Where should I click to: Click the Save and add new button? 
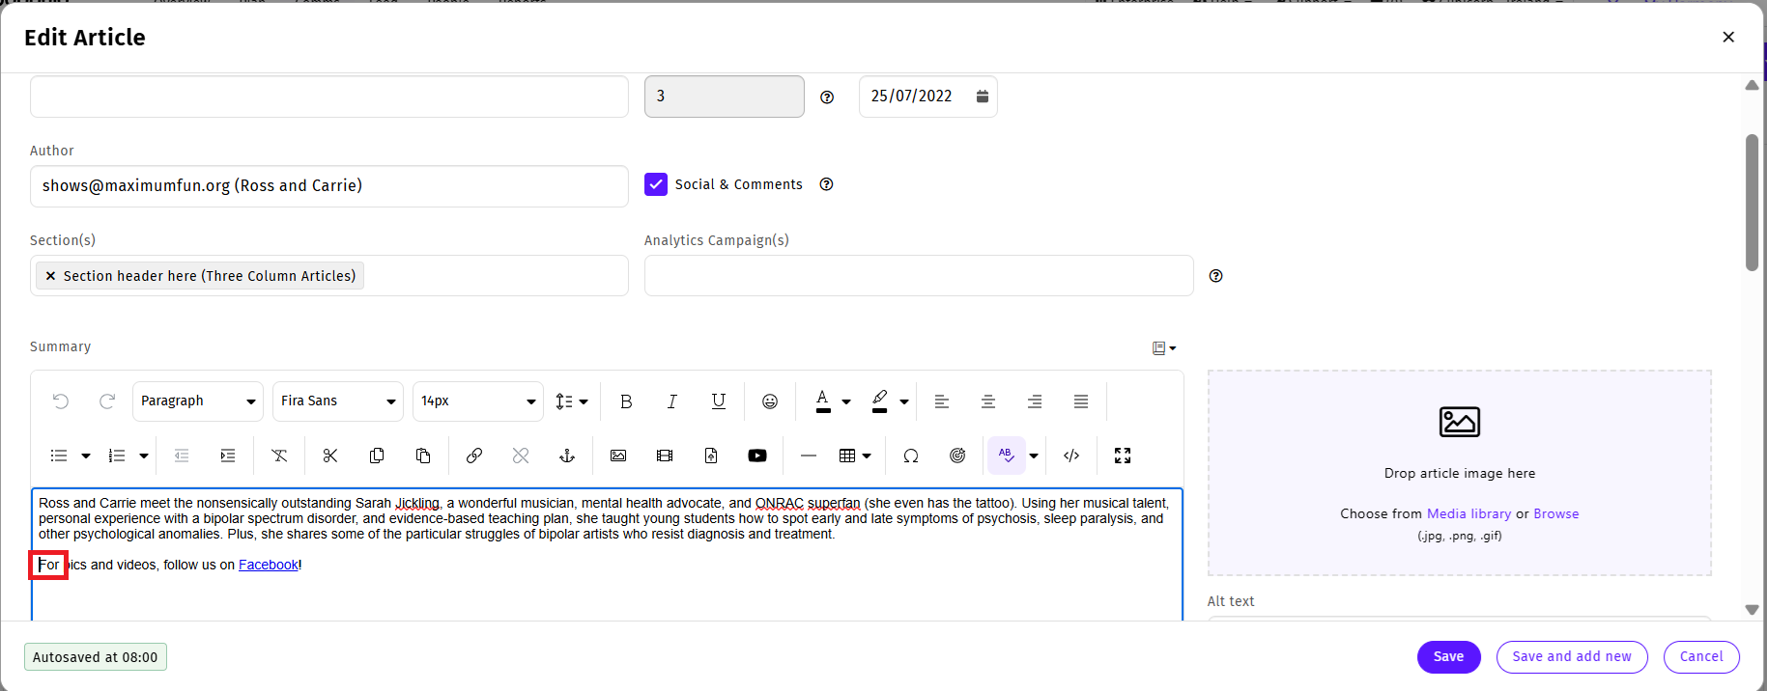pyautogui.click(x=1572, y=657)
